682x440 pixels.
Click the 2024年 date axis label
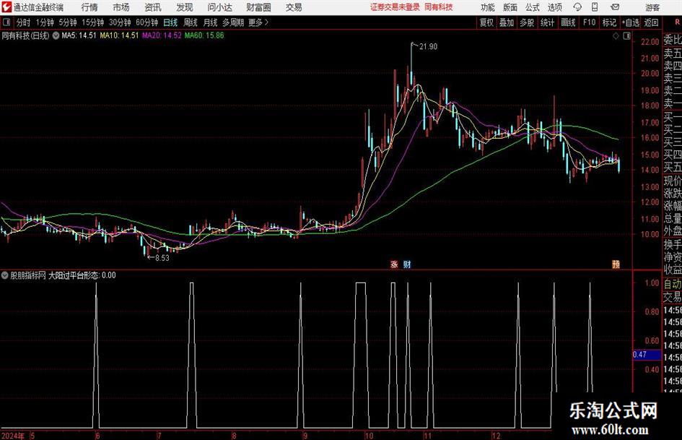point(12,436)
